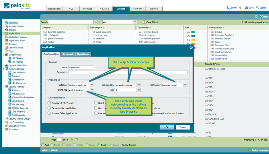This screenshot has width=269, height=154.
Task: Toggle the Used by checkbox
Action: [x=96, y=108]
